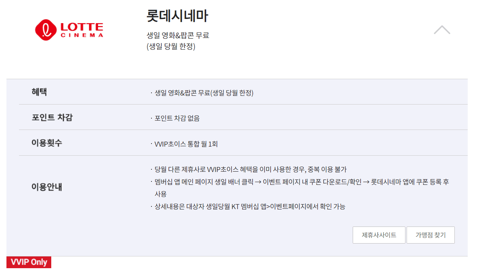This screenshot has width=481, height=275.
Task: Click the Lotte Cinema logo
Action: point(69,29)
